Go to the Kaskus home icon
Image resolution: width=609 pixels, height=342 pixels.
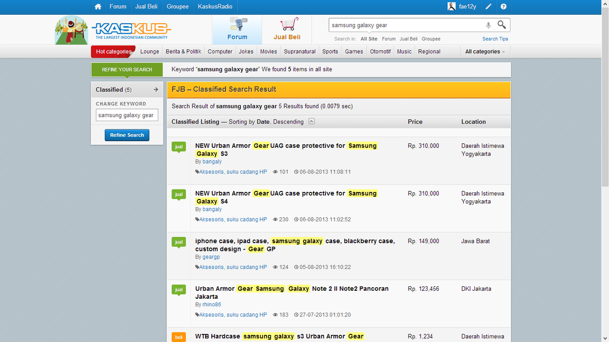(x=98, y=7)
